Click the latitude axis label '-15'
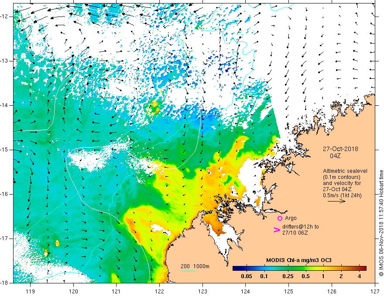This screenshot has width=384, height=296. coord(5,150)
